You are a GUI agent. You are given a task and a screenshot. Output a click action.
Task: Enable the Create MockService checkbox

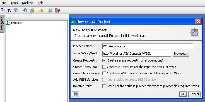[104, 73]
